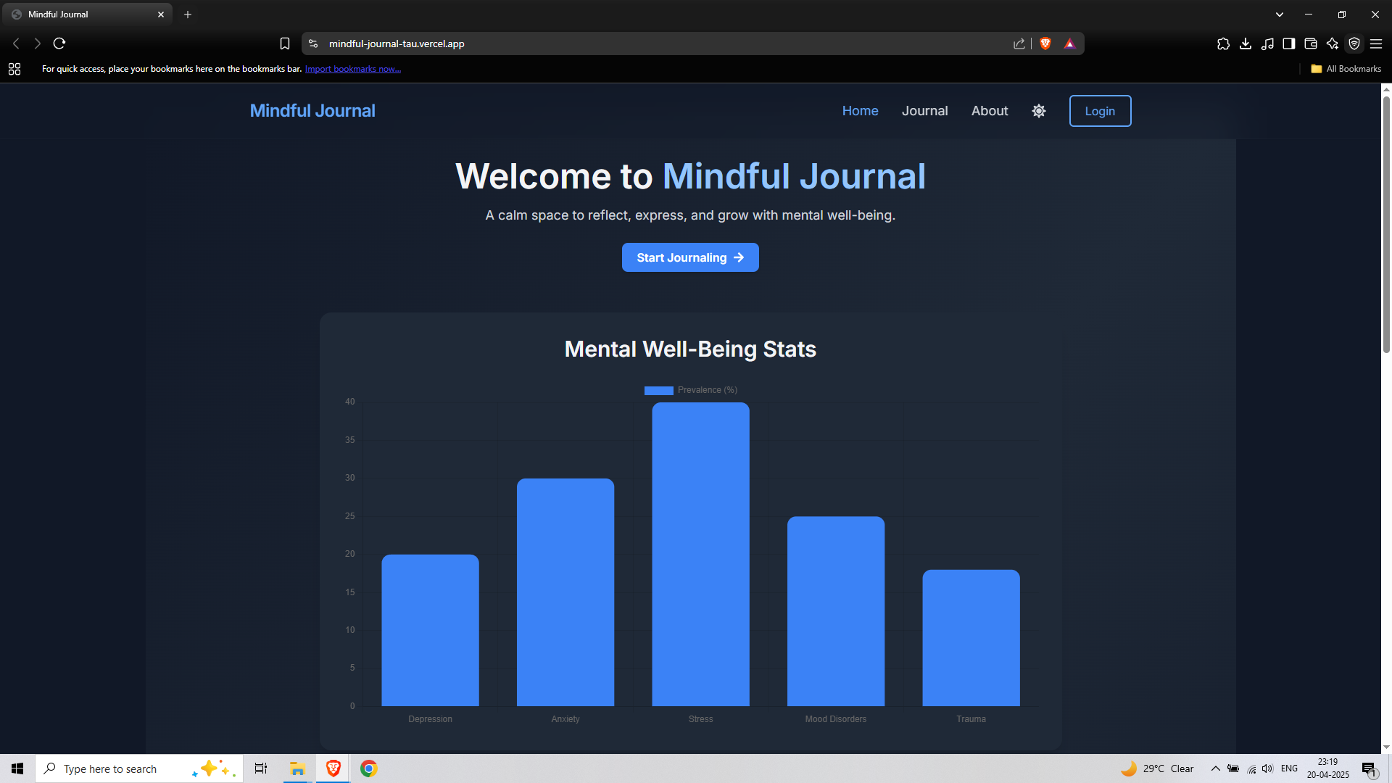The height and width of the screenshot is (783, 1392).
Task: Toggle the Prevalence (%) legend dataset
Action: (690, 390)
